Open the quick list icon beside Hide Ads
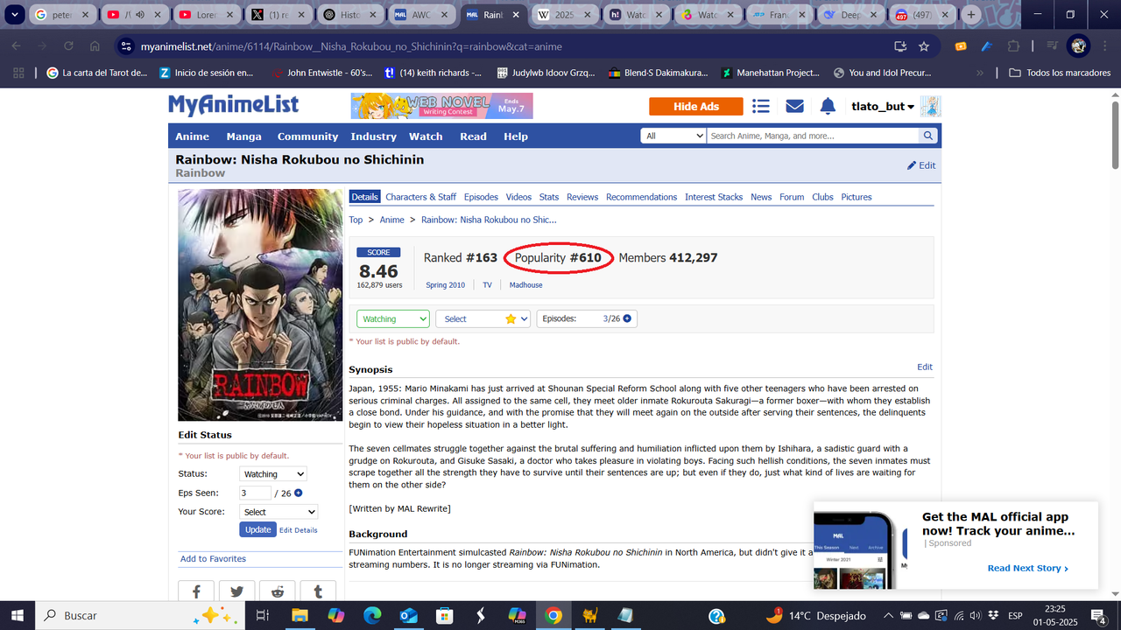 760,106
